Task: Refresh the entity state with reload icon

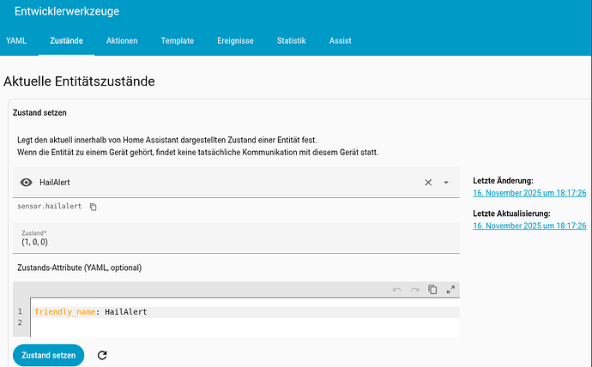Action: [x=102, y=355]
